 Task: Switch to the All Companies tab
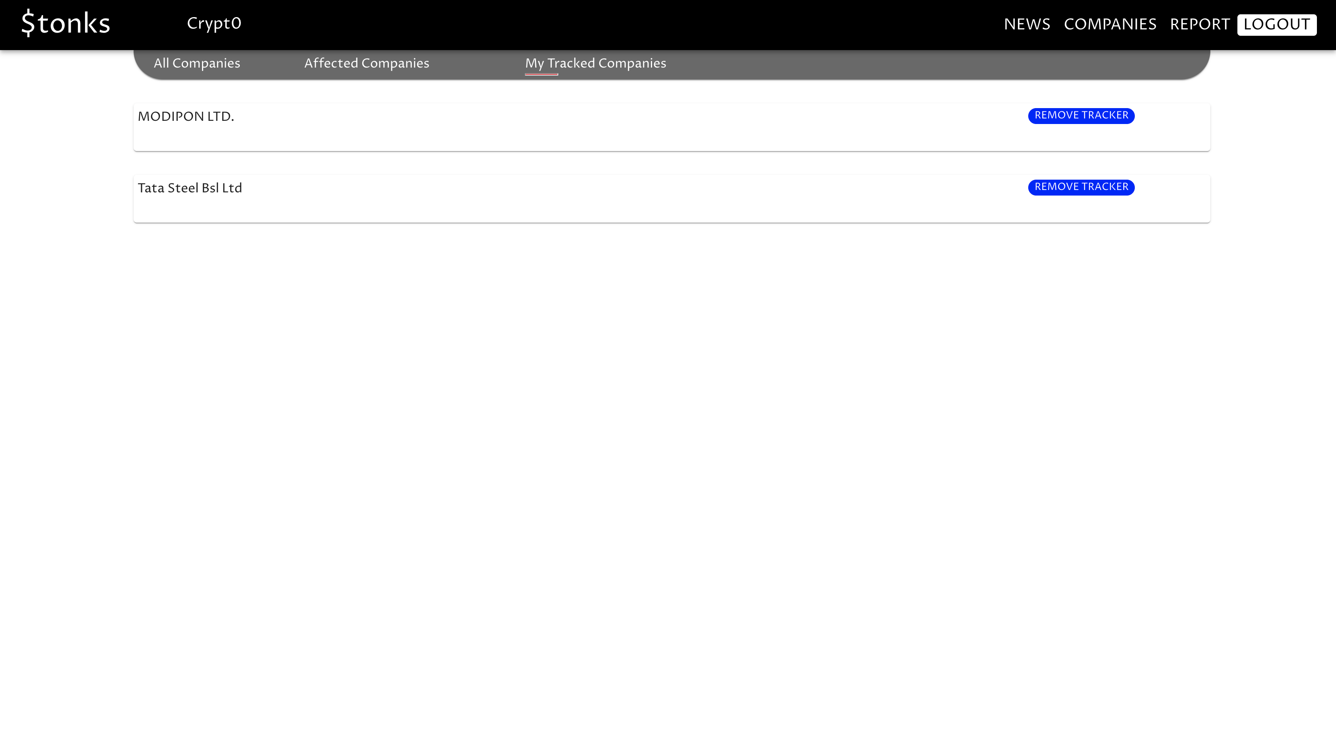click(x=196, y=63)
